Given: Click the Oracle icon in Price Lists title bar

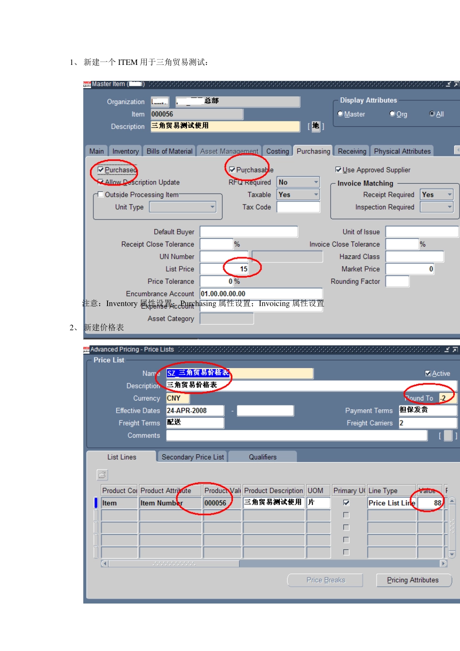Looking at the screenshot, I should click(x=87, y=349).
